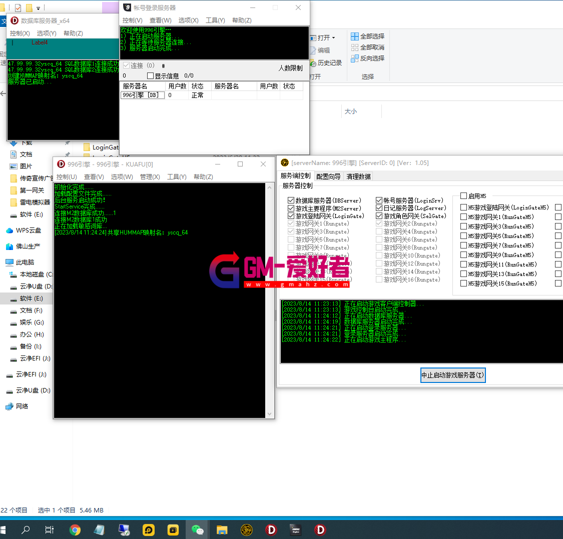Click 中止启动游戏服务器(T) button
This screenshot has height=539, width=563.
coord(453,375)
